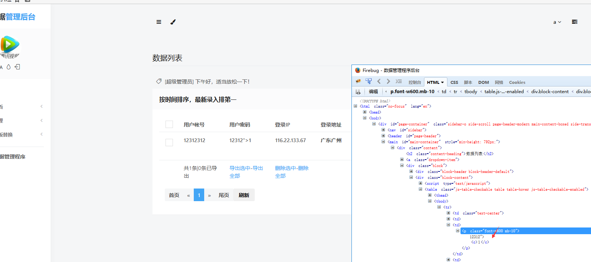Click the 广东广州 address cell

click(331, 140)
